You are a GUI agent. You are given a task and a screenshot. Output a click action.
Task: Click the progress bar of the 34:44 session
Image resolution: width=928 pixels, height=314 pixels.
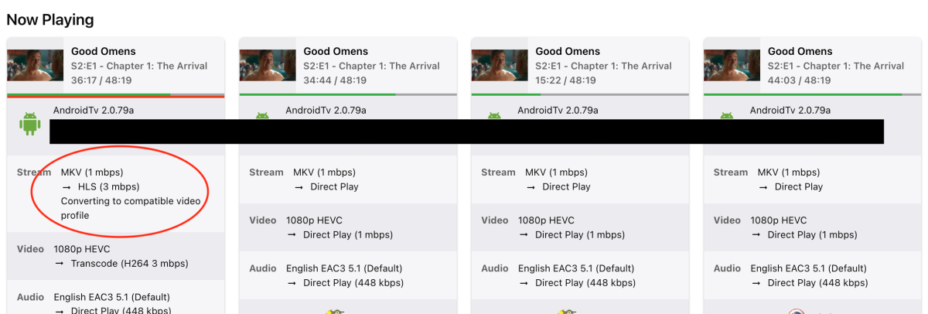[x=348, y=94]
